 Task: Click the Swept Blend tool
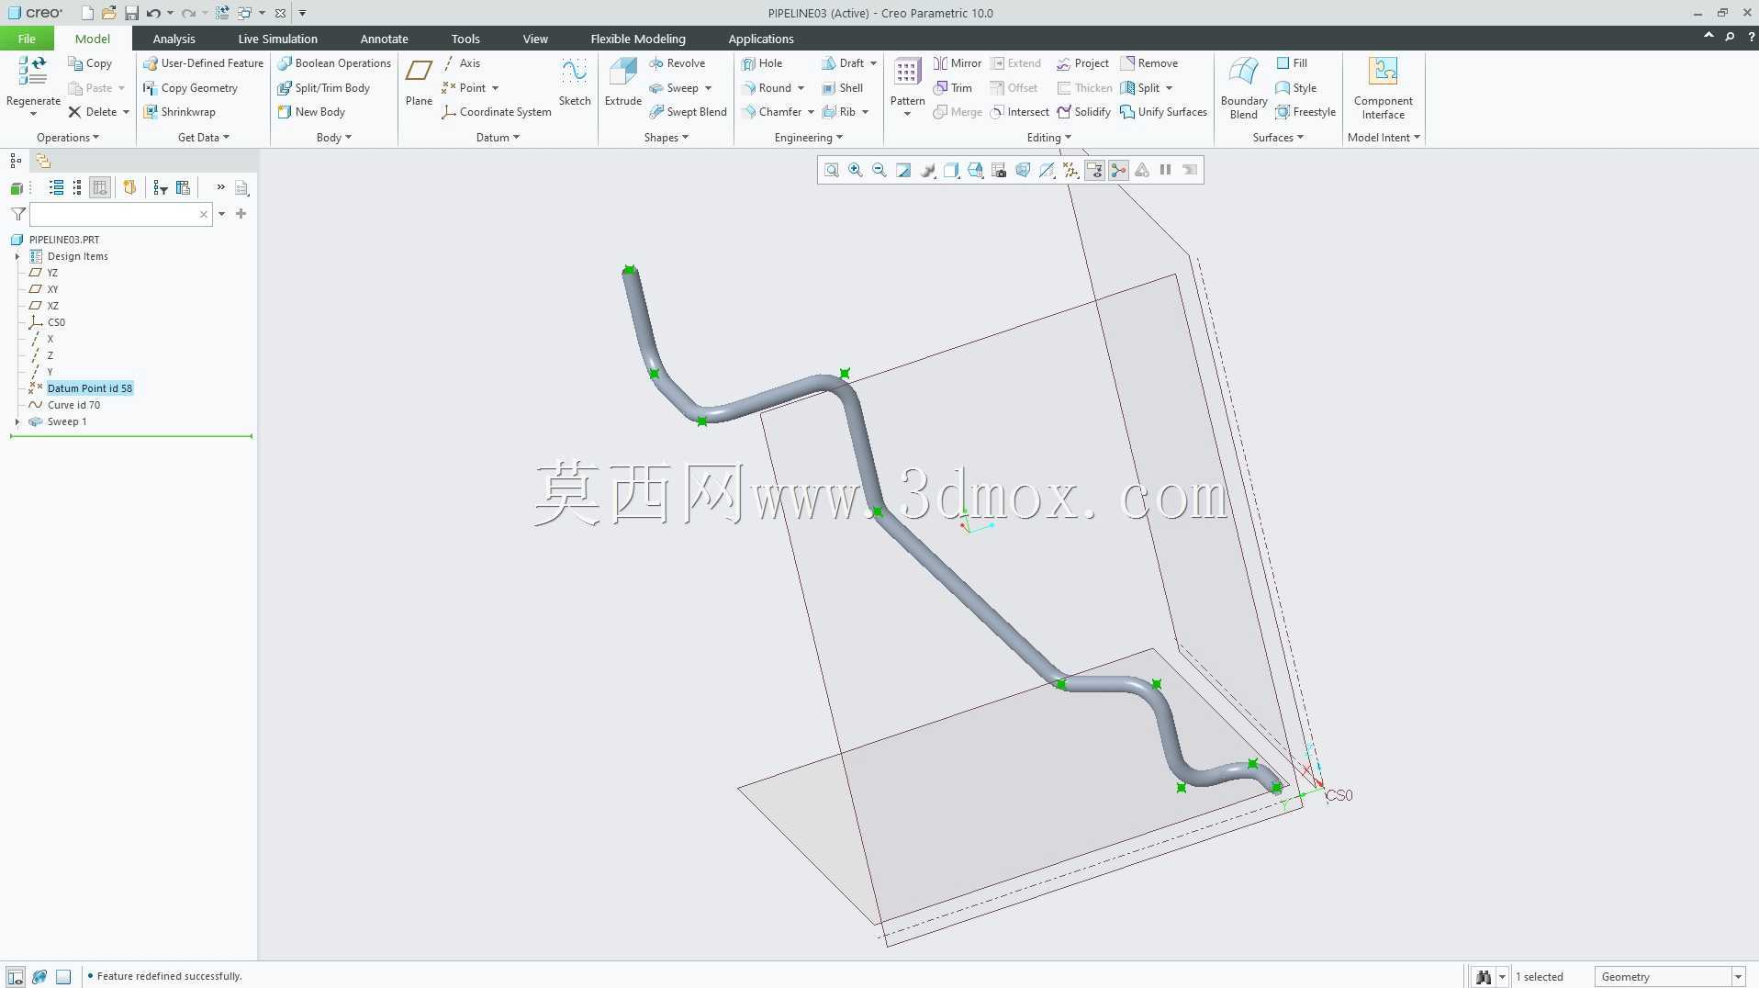pyautogui.click(x=688, y=112)
